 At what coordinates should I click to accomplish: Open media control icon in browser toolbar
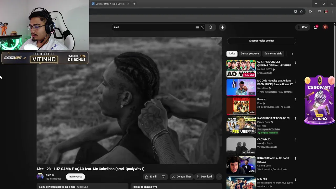point(319,12)
